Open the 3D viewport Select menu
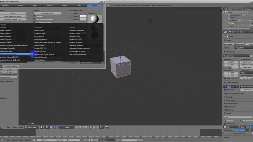 click(15, 127)
